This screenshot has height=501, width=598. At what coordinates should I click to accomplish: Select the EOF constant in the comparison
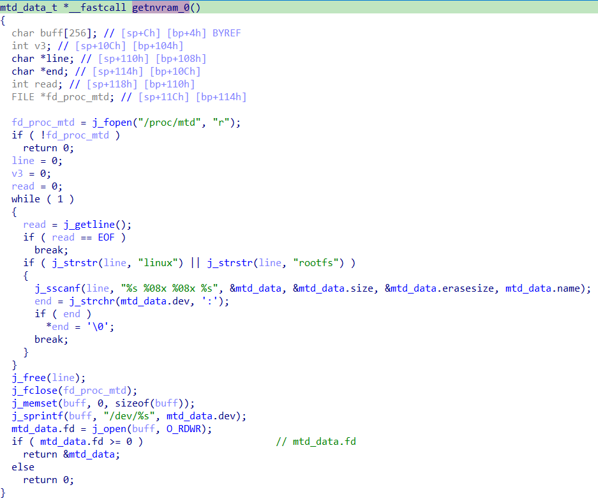110,237
